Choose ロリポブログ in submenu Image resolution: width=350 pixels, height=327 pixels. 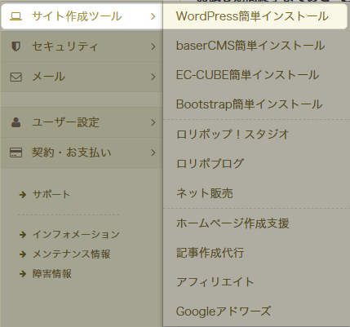pos(210,164)
